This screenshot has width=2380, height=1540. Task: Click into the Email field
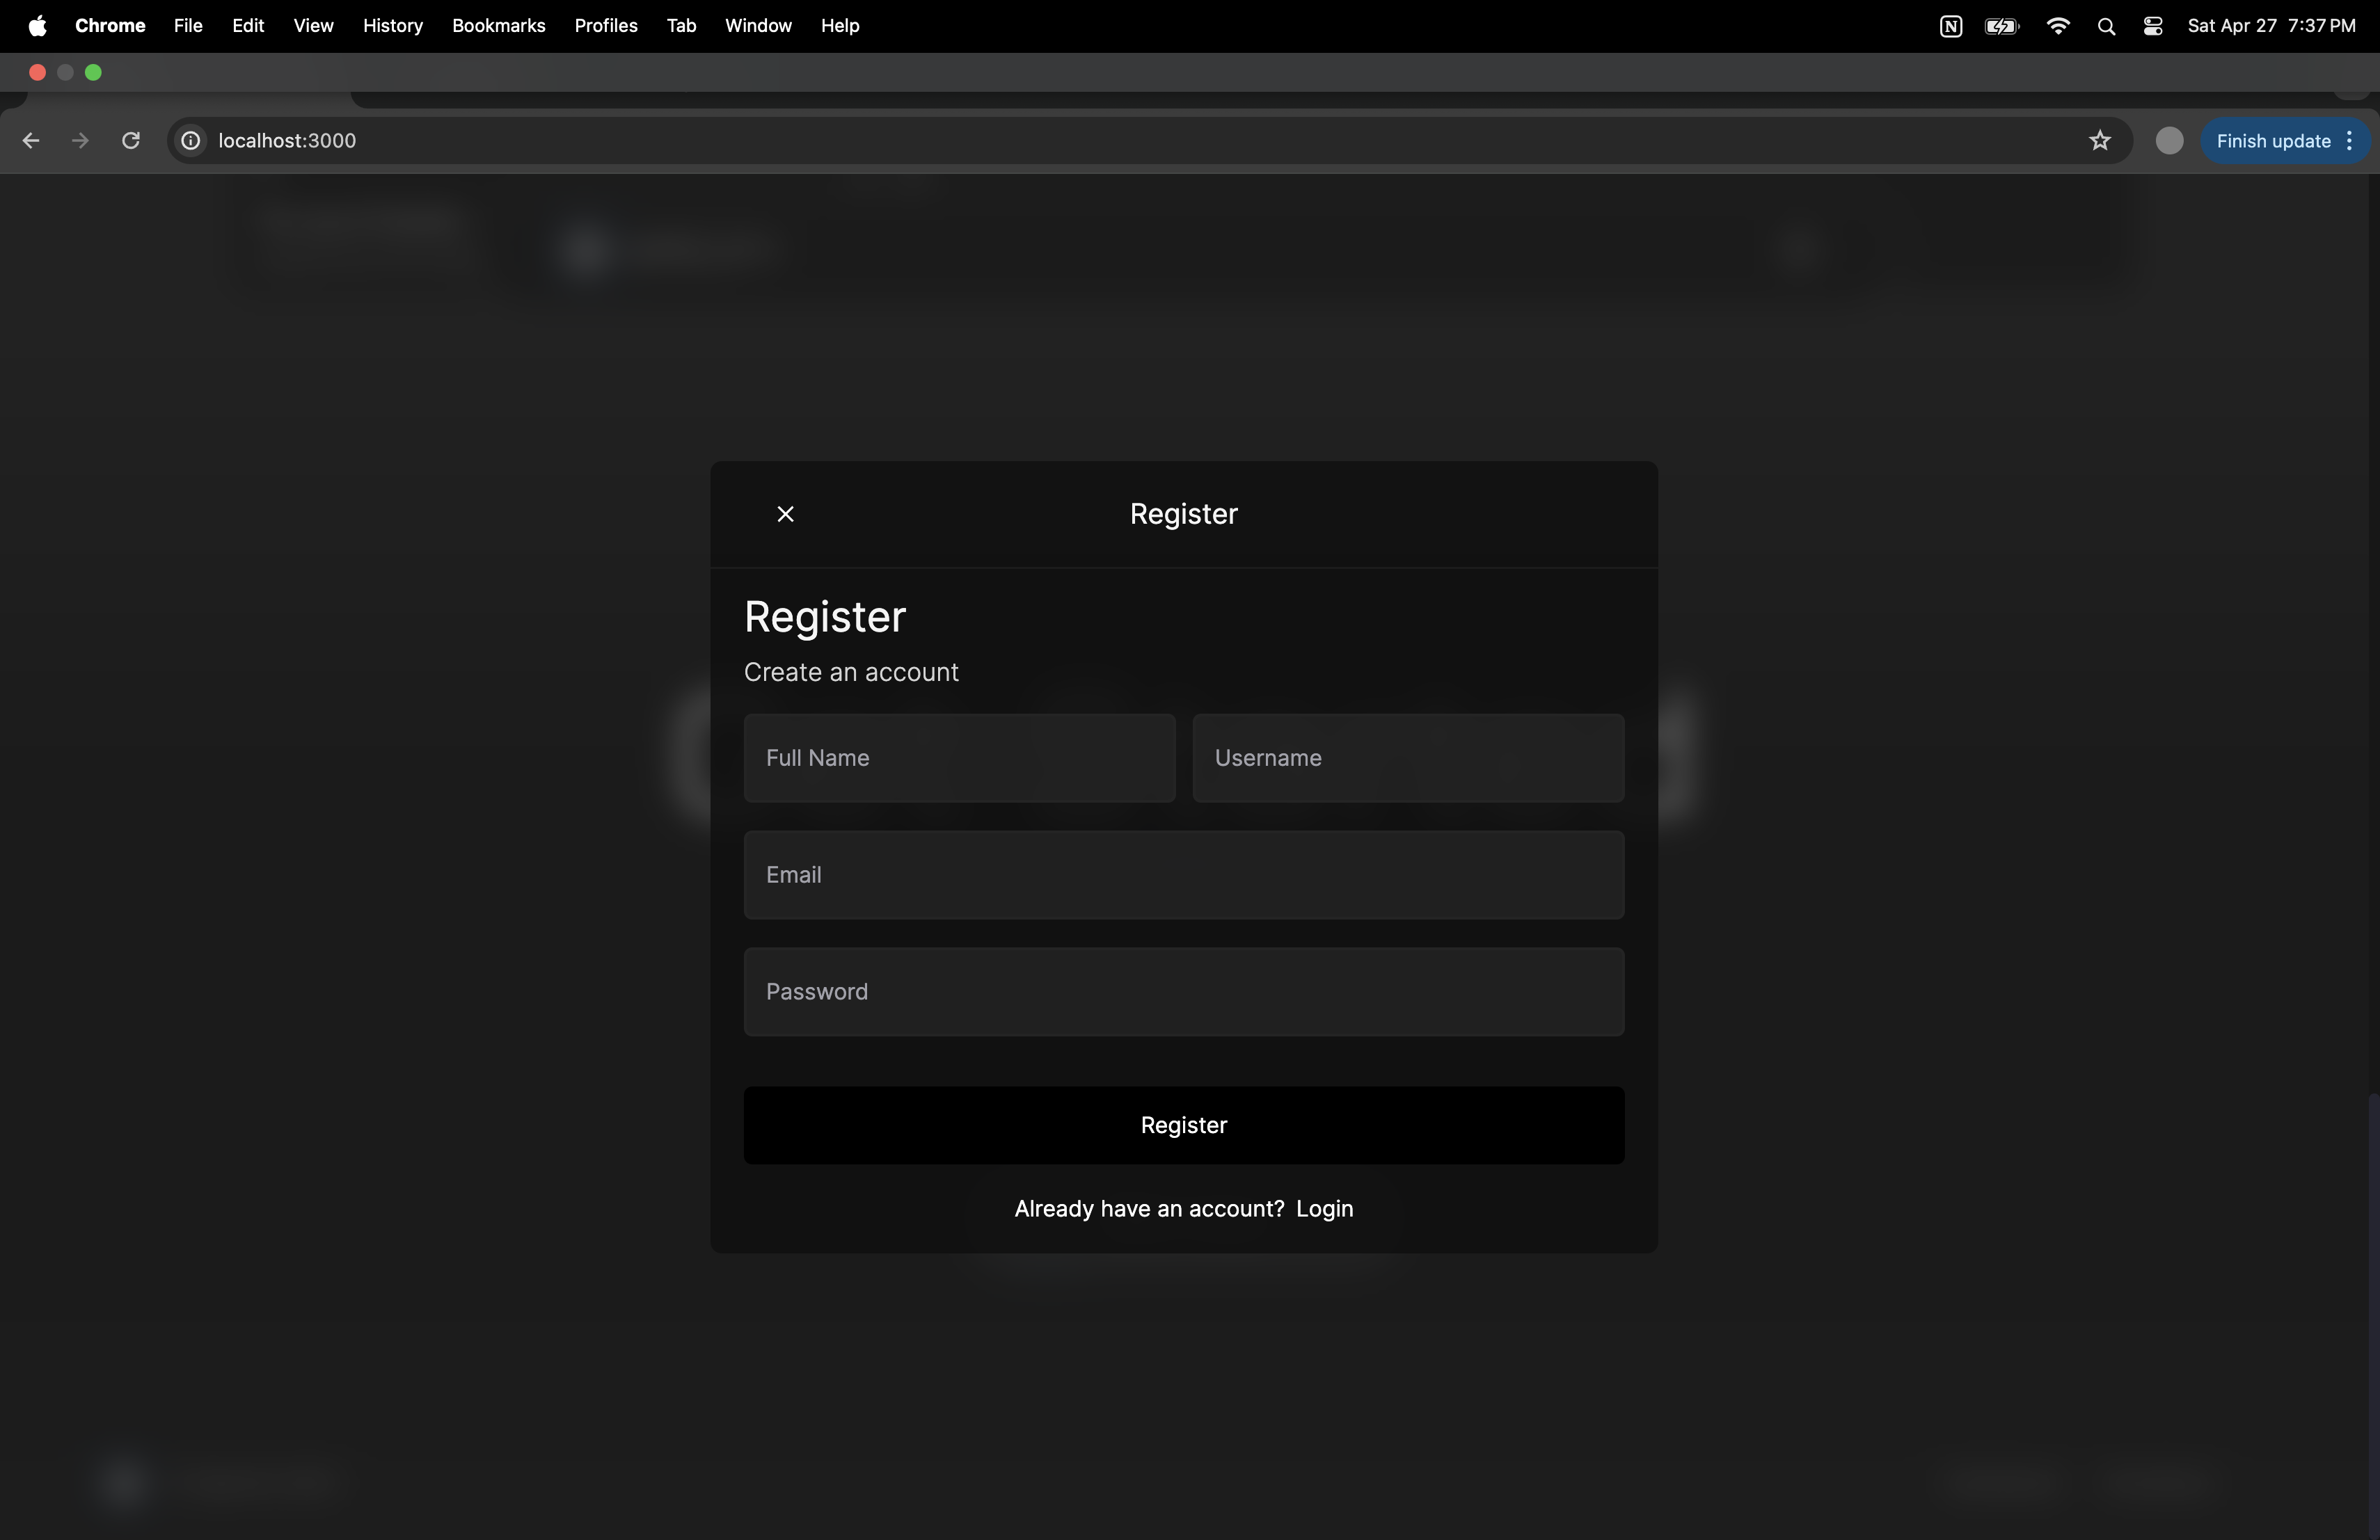1183,874
